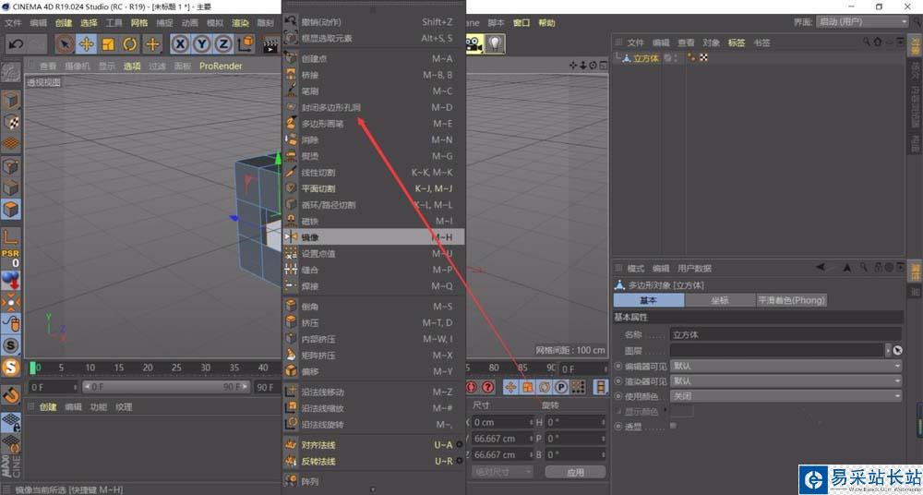Viewport: 923px width, 495px height.
Task: Choose 多边形画笔 from context menu
Action: (374, 124)
